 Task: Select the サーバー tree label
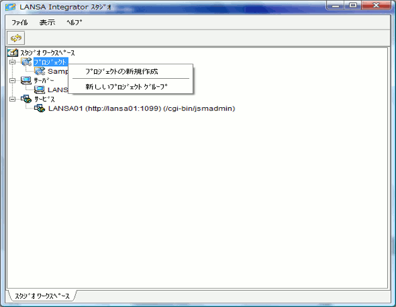44,81
